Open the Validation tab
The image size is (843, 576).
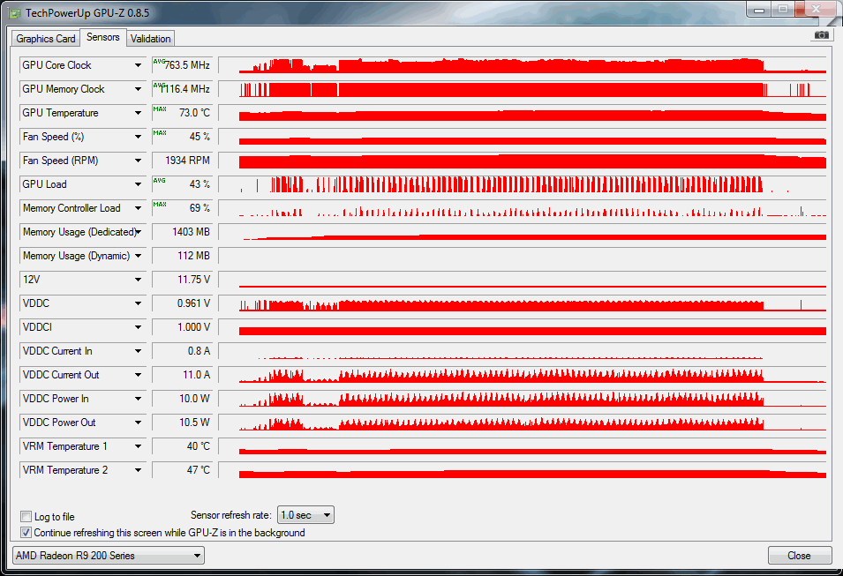(151, 39)
